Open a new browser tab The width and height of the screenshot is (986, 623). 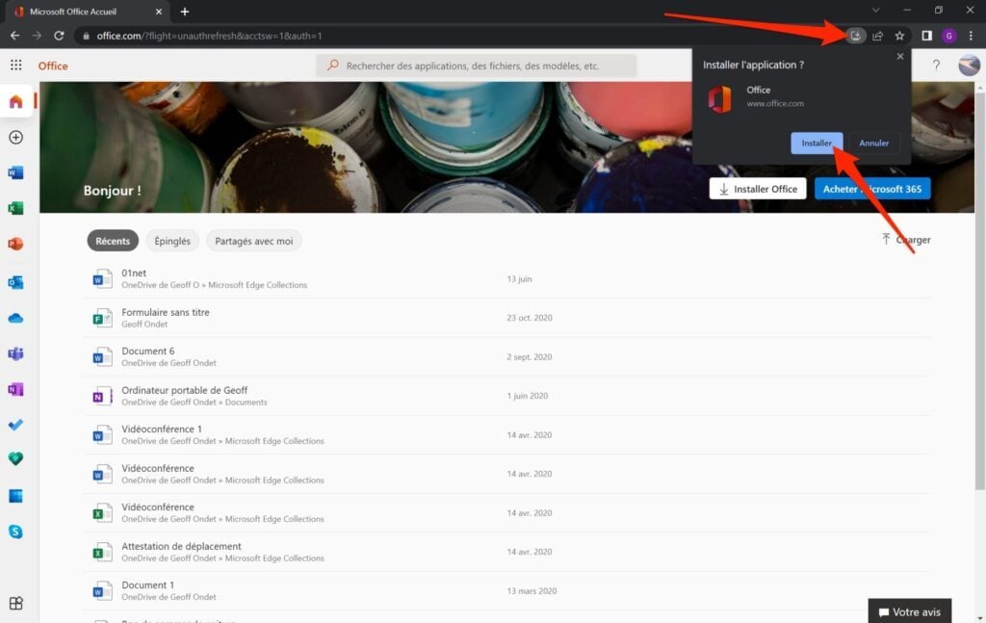(184, 12)
